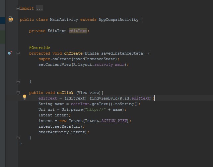
Task: Click the onClick closing brace fold marker
Action: (x=18, y=138)
